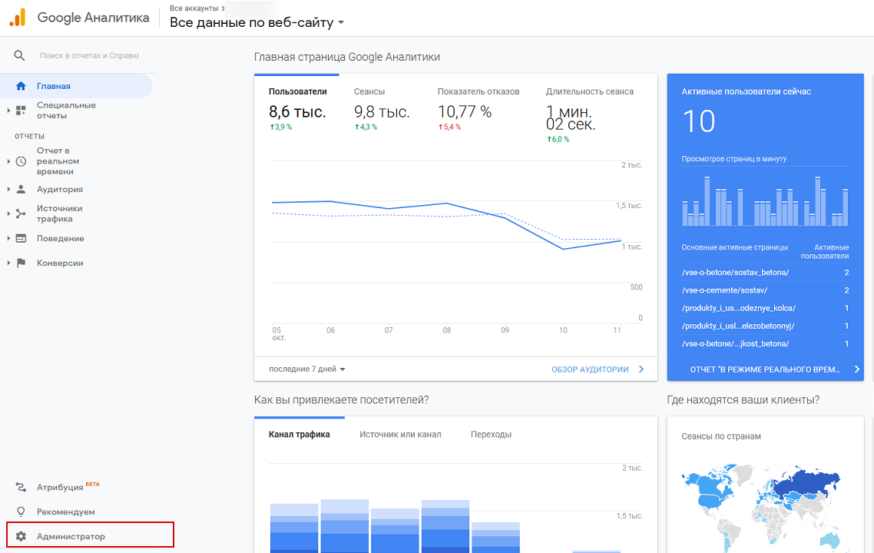Image resolution: width=874 pixels, height=553 pixels.
Task: Click the 9,8 тыс. sessions value
Action: [382, 112]
